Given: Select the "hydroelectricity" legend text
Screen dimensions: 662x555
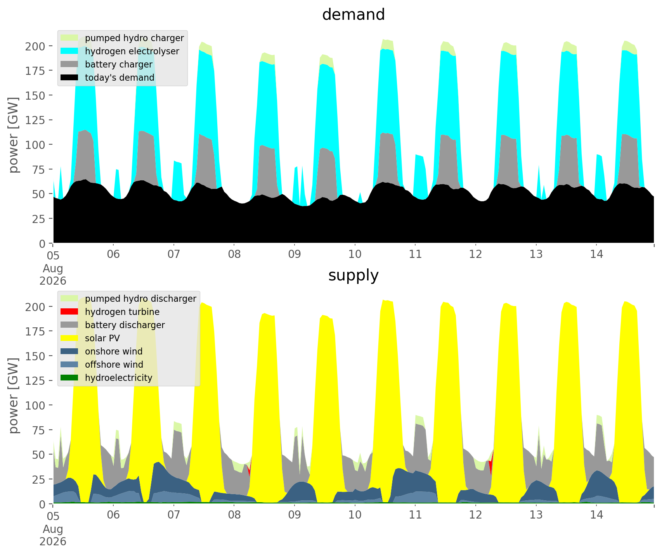Looking at the screenshot, I should pyautogui.click(x=119, y=378).
